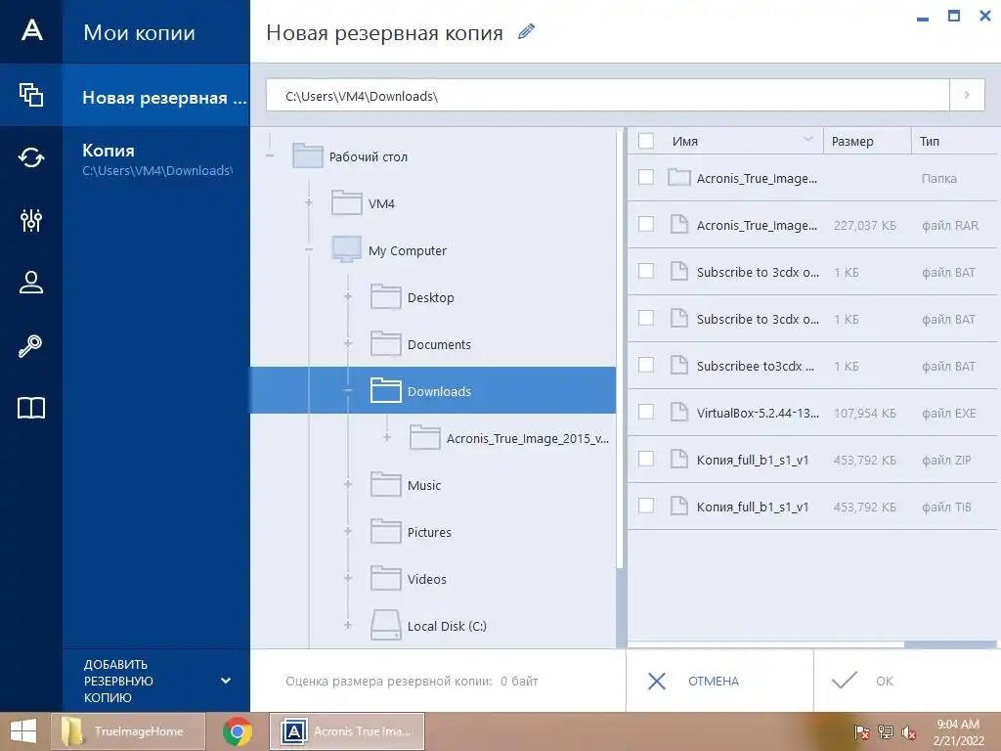Select the Новая резервная backup entry
This screenshot has width=1001, height=751.
[x=156, y=95]
